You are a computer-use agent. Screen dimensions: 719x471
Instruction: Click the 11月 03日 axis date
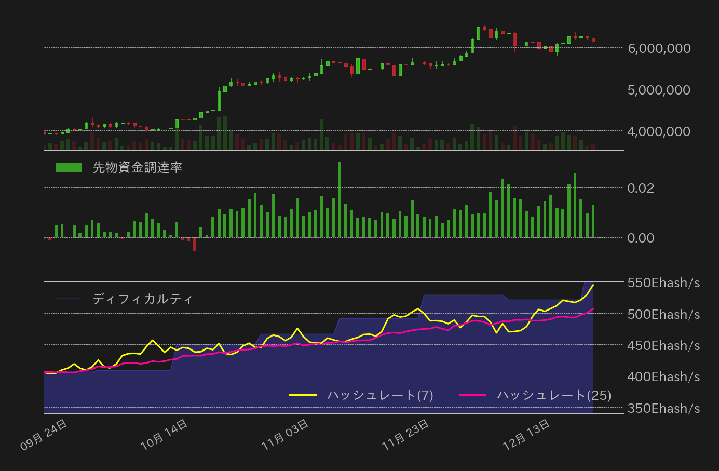click(x=286, y=435)
